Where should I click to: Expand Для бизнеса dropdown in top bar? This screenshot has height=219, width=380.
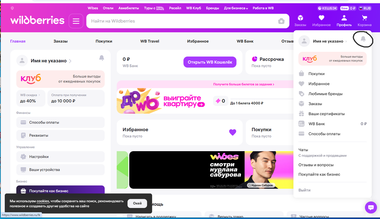point(236,8)
